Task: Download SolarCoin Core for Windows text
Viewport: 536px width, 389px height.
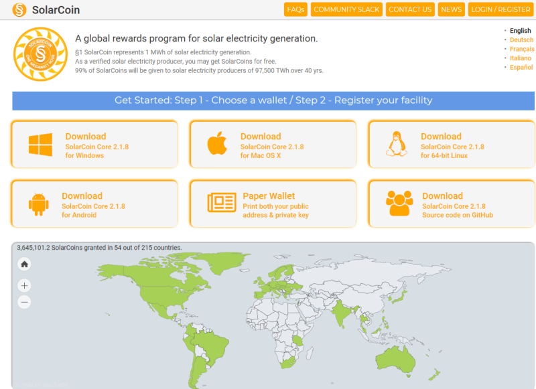Action: click(x=96, y=146)
